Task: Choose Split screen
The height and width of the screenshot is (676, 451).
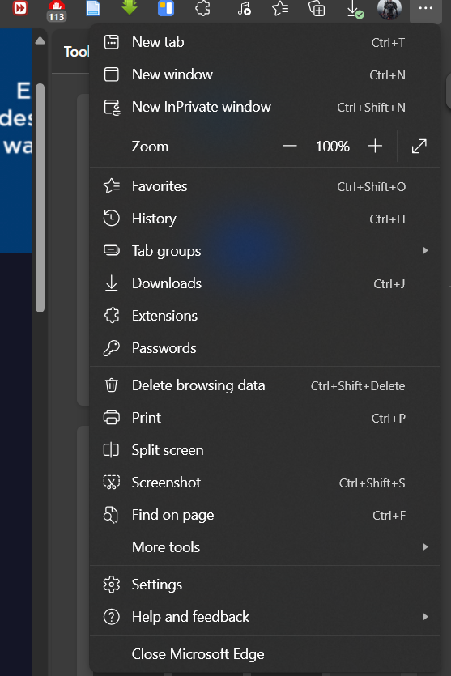Action: point(265,450)
